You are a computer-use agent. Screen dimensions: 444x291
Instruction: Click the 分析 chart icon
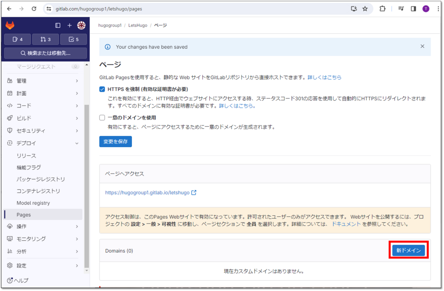point(10,251)
